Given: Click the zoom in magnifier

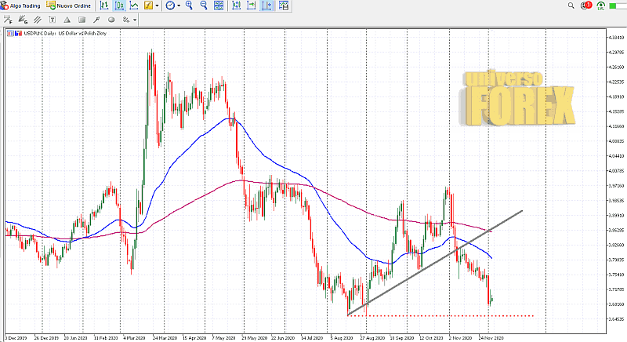Looking at the screenshot, I should (190, 5).
